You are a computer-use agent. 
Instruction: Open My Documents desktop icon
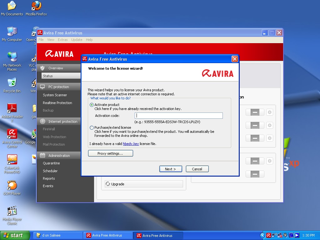(12, 8)
